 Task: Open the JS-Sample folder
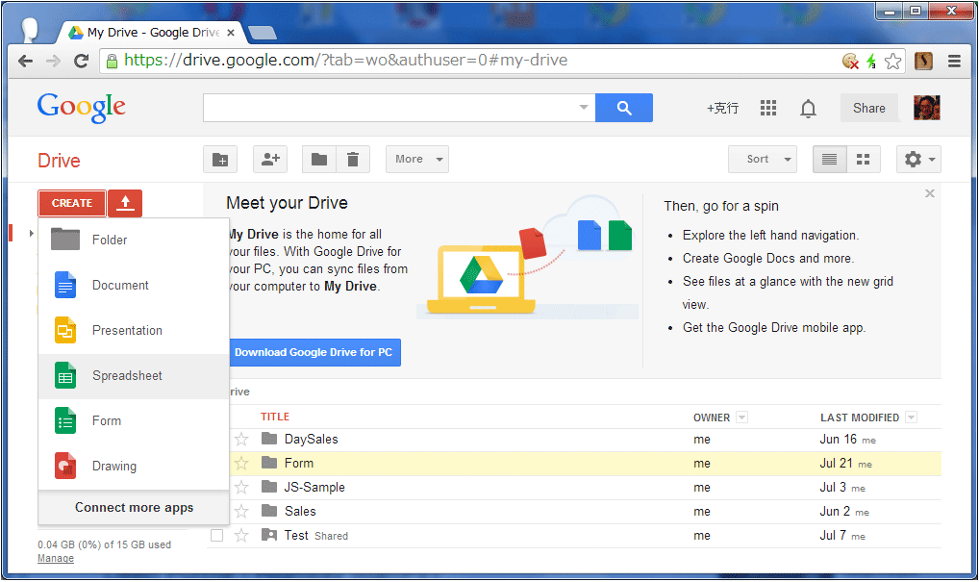[x=314, y=487]
